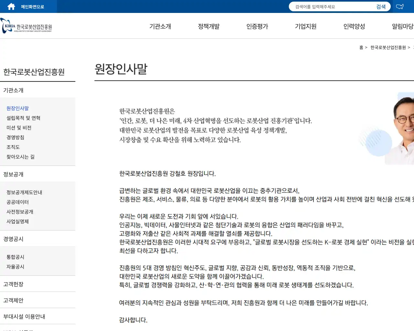Open the 기업지원 menu item
The width and height of the screenshot is (414, 331).
pyautogui.click(x=306, y=27)
